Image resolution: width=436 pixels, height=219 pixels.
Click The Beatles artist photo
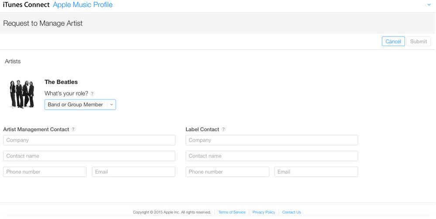(x=22, y=94)
